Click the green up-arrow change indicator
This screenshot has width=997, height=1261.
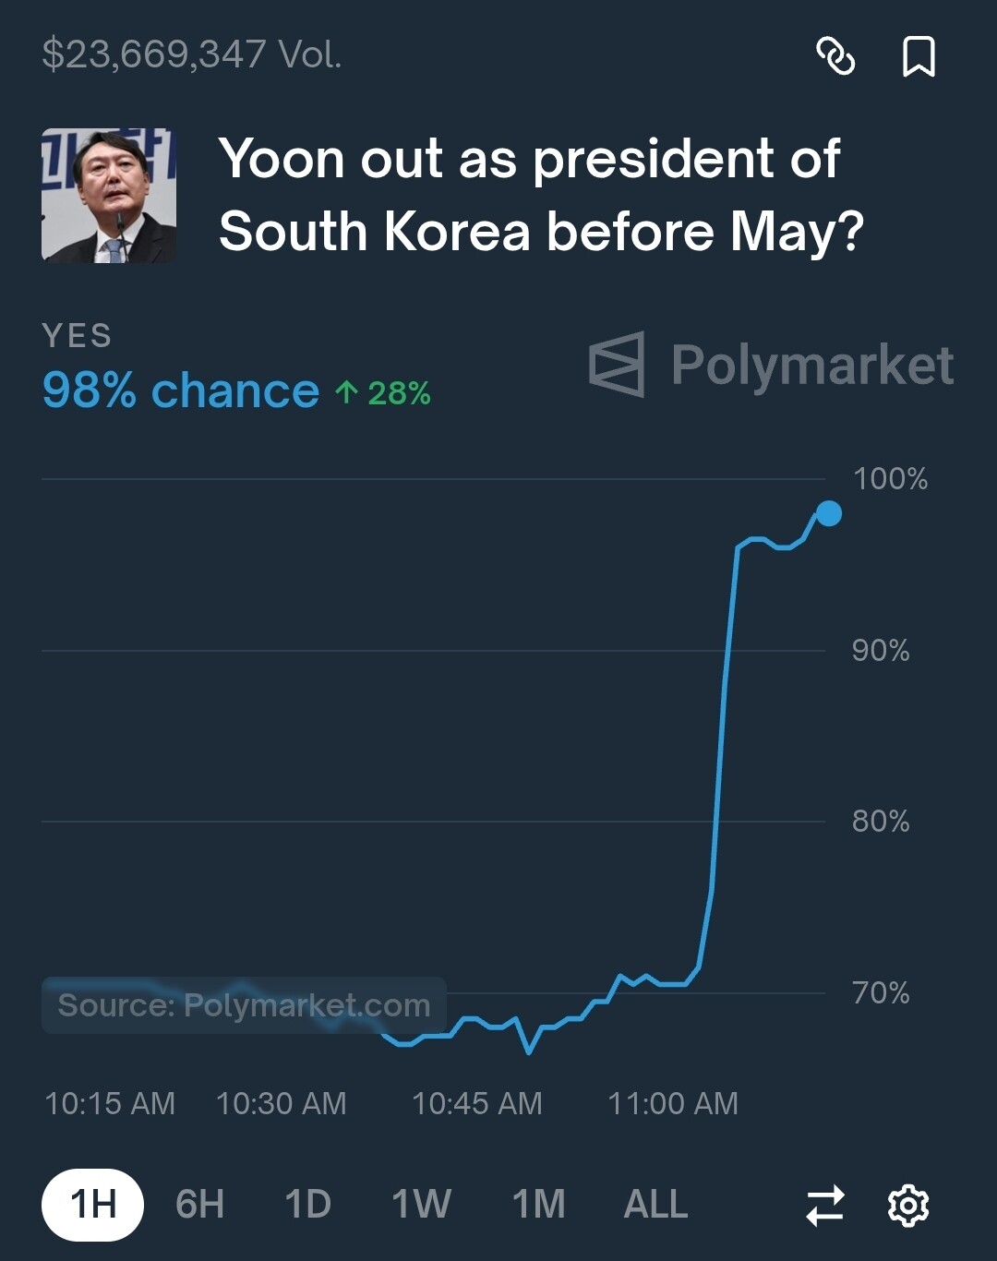tap(382, 393)
